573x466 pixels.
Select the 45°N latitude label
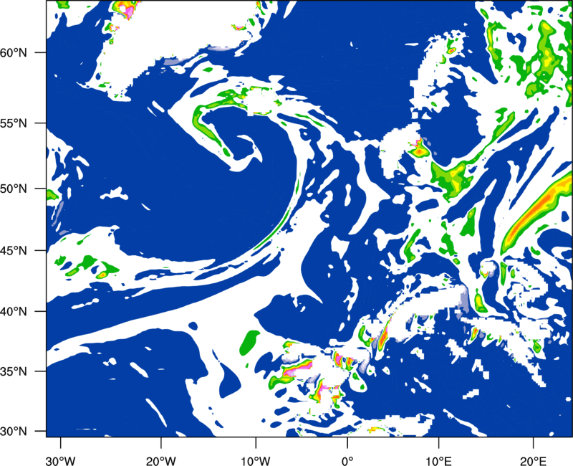[14, 251]
